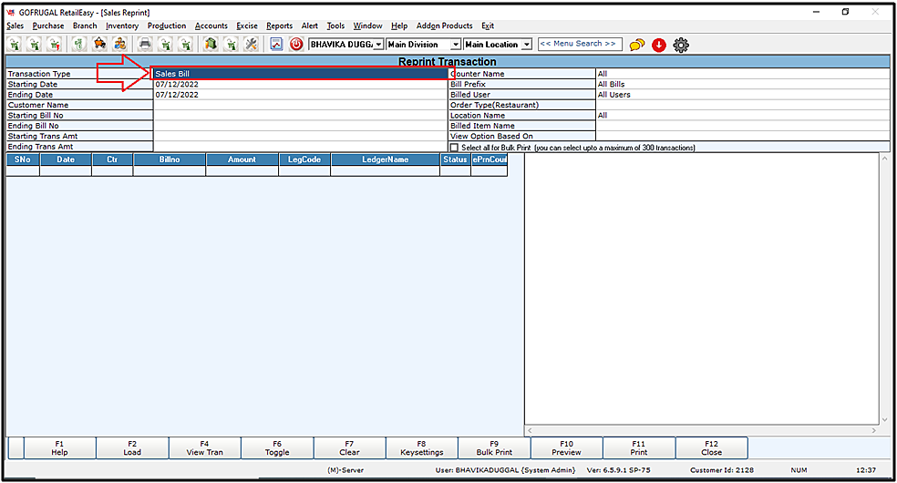Click the Menu Search field
The width and height of the screenshot is (897, 483).
click(x=580, y=44)
